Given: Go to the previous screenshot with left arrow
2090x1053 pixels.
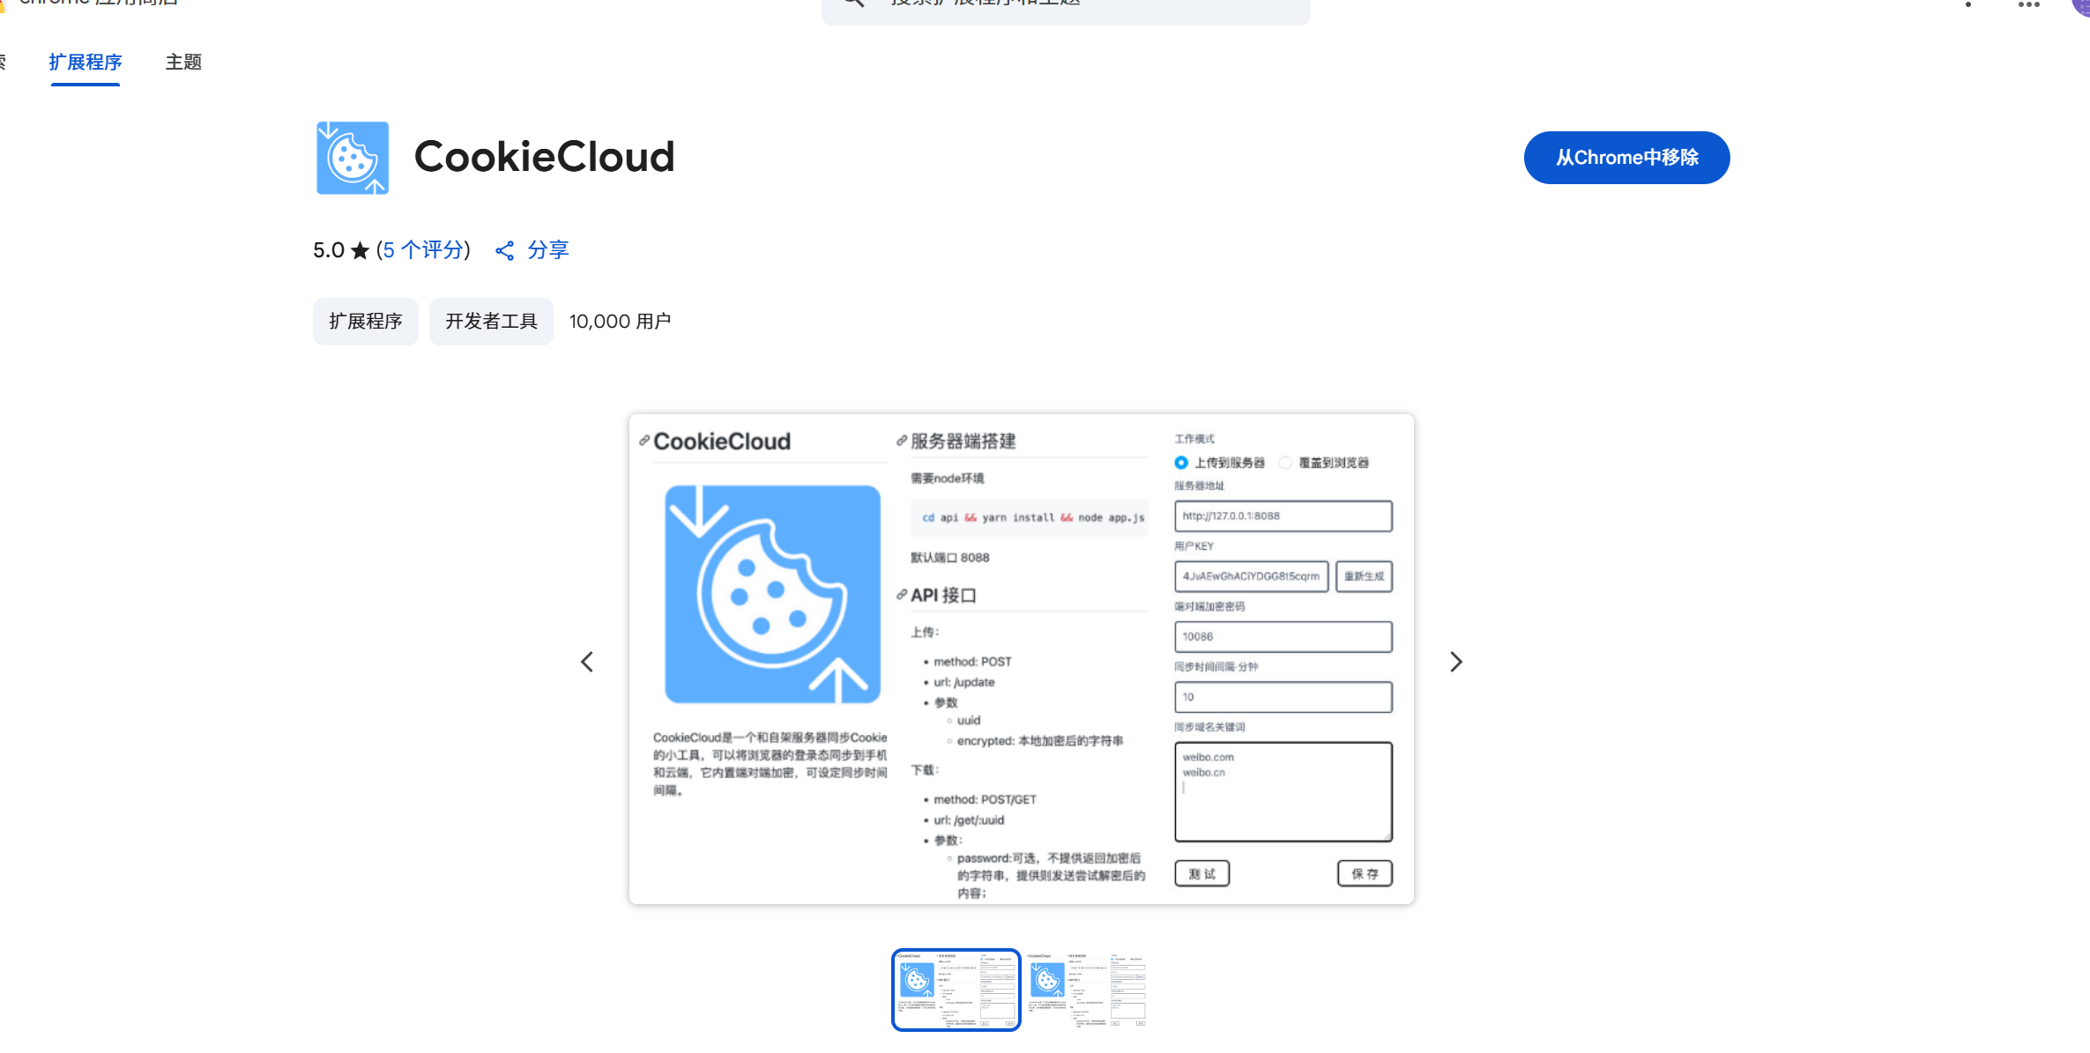Looking at the screenshot, I should [587, 662].
